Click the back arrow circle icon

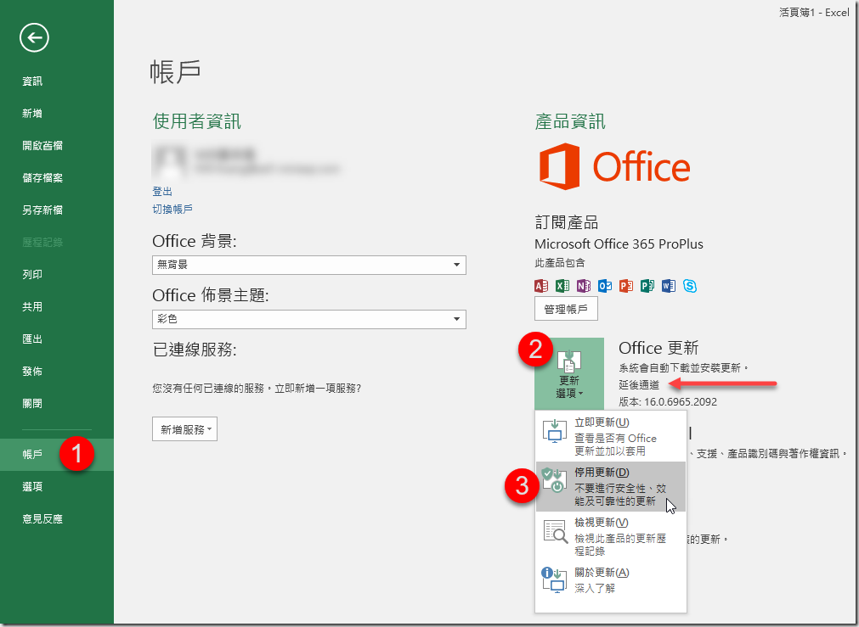[x=34, y=37]
